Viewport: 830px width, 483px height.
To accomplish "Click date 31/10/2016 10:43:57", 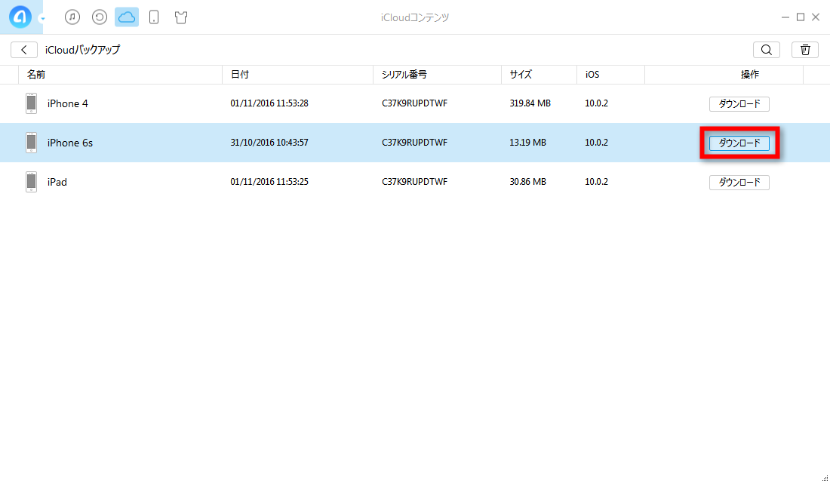I will (x=269, y=143).
